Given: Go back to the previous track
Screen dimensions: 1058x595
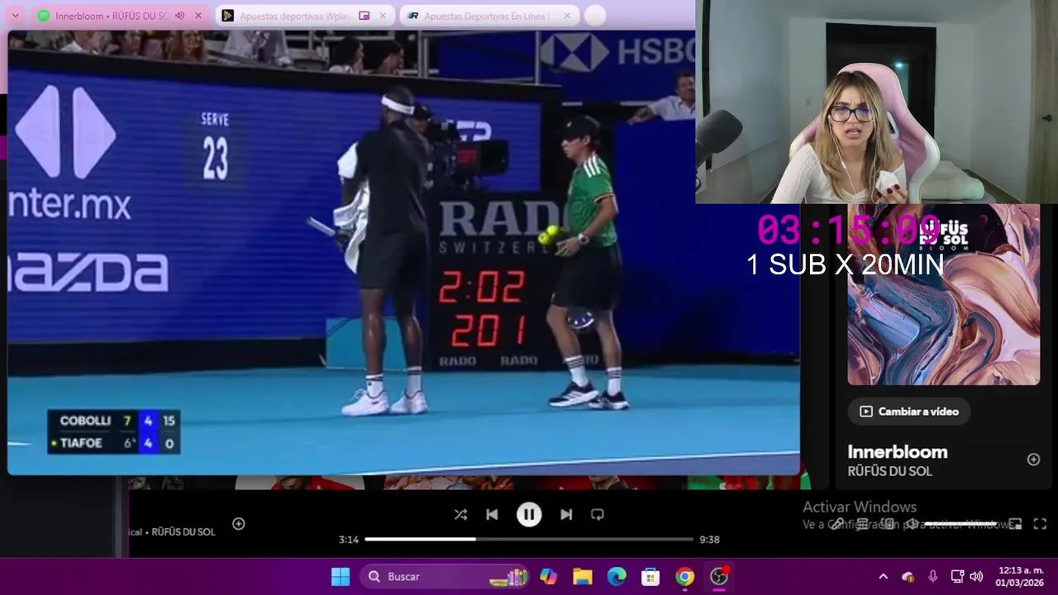Looking at the screenshot, I should [x=492, y=515].
